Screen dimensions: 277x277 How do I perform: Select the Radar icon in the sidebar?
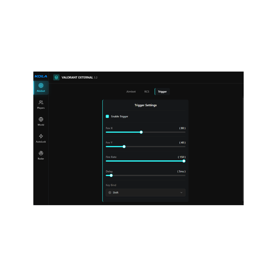(41, 153)
